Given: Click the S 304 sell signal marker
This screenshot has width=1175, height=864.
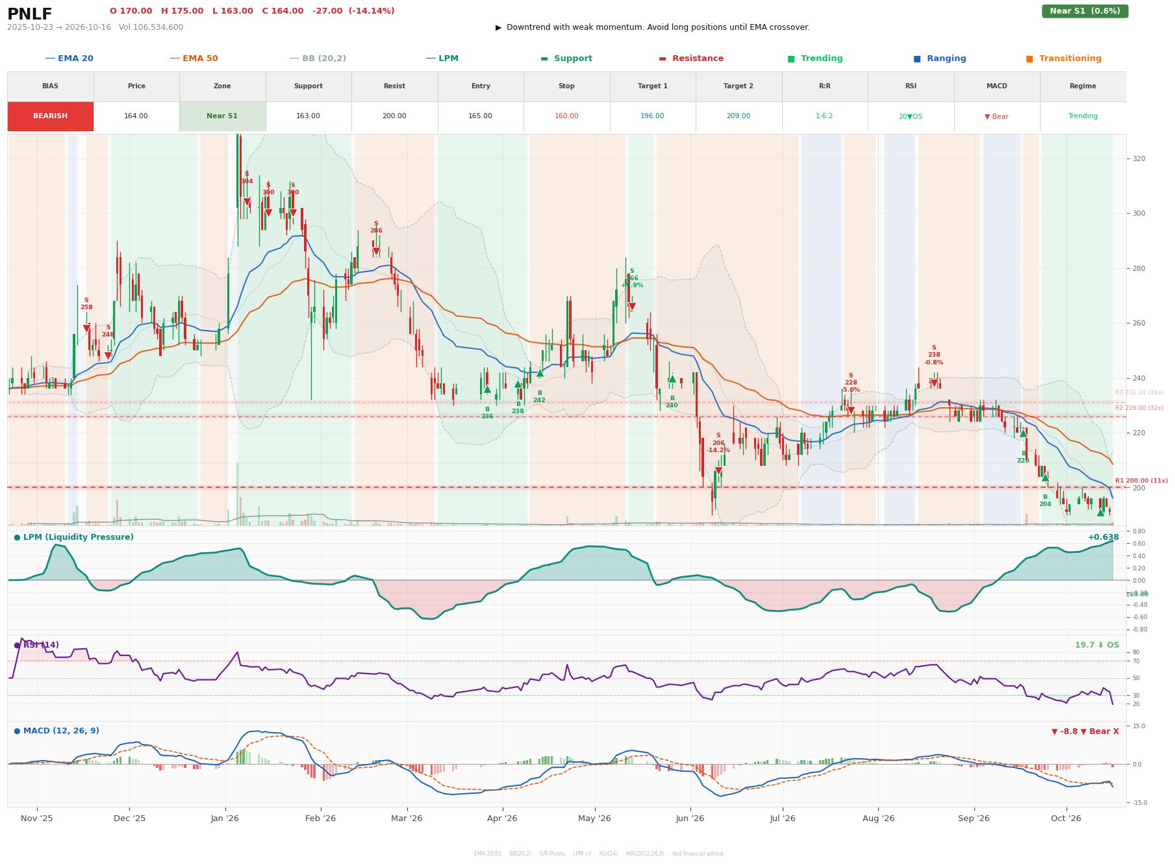Looking at the screenshot, I should pyautogui.click(x=247, y=202).
